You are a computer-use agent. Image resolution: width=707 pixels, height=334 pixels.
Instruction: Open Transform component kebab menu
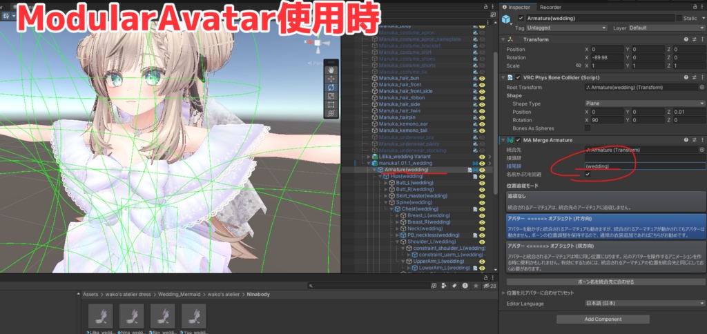(701, 39)
